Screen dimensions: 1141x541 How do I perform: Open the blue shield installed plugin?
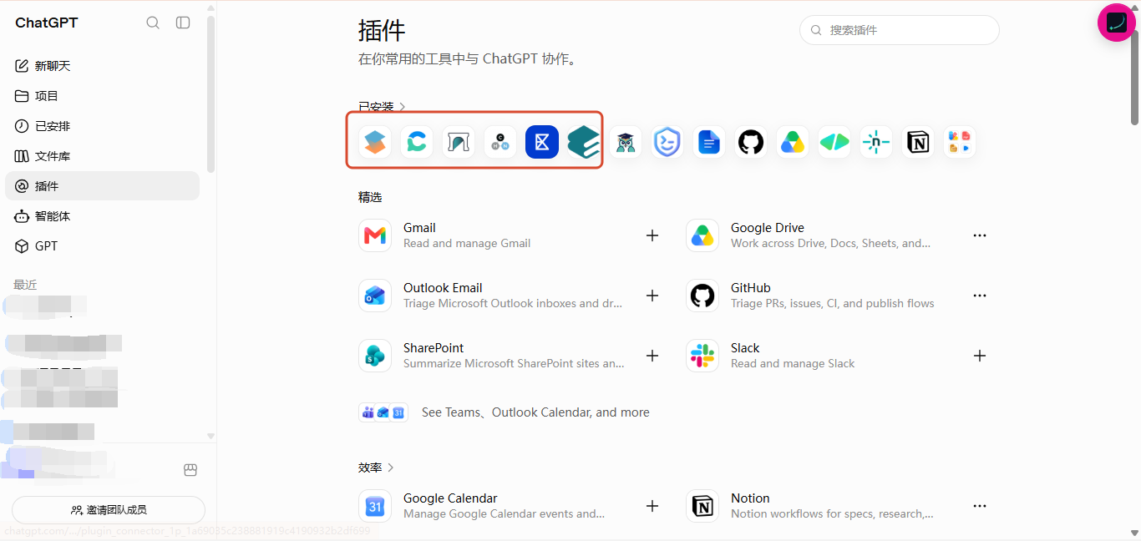[667, 142]
